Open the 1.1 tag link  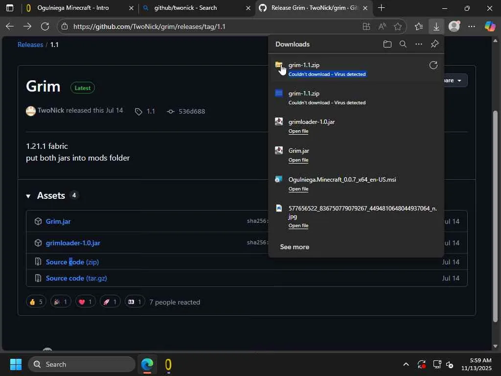click(151, 111)
